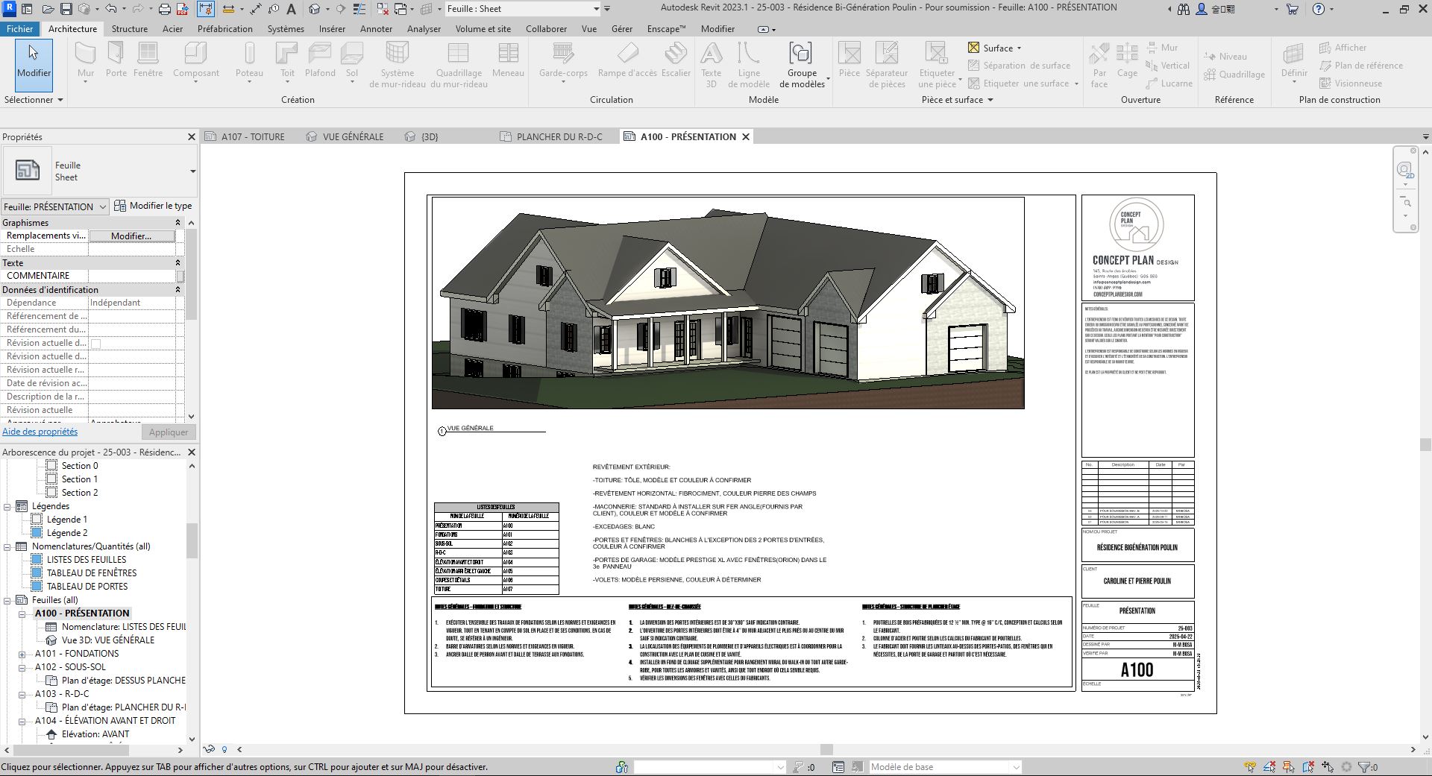The height and width of the screenshot is (776, 1432).
Task: Collapse the Feuilles (all) tree node
Action: point(7,600)
